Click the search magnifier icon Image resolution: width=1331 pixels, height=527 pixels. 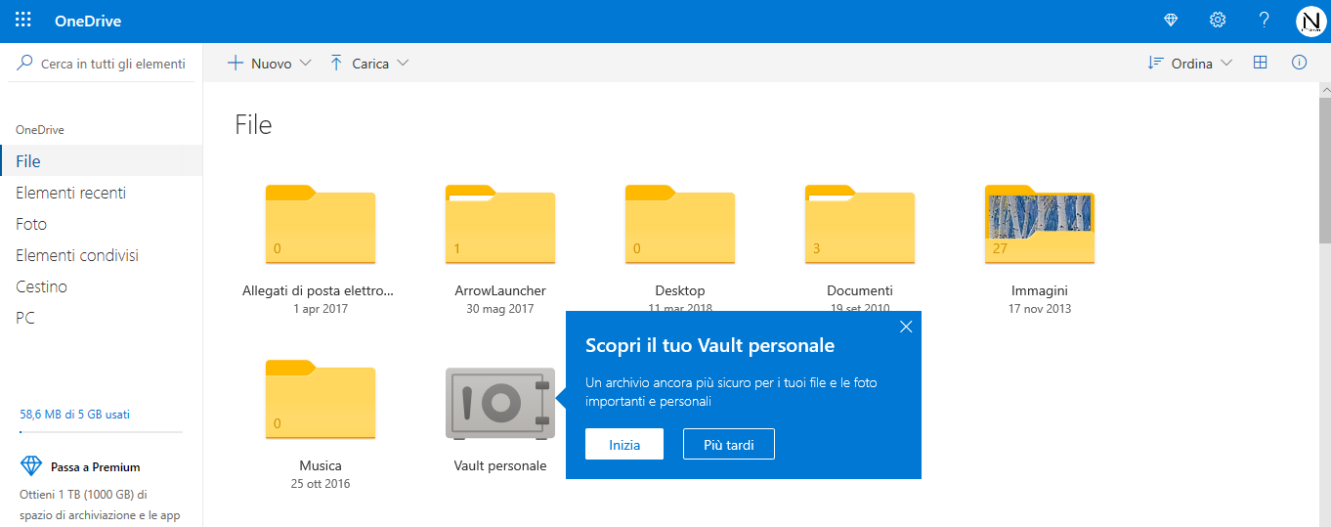click(25, 63)
